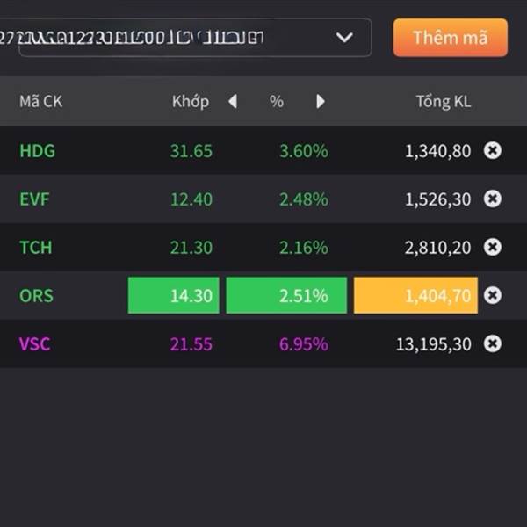Viewport: 527px width, 527px height.
Task: Remove ORS row with its X icon
Action: 493,295
